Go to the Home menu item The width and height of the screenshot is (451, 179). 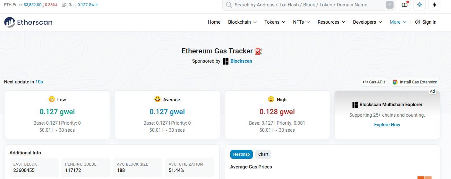(x=214, y=22)
